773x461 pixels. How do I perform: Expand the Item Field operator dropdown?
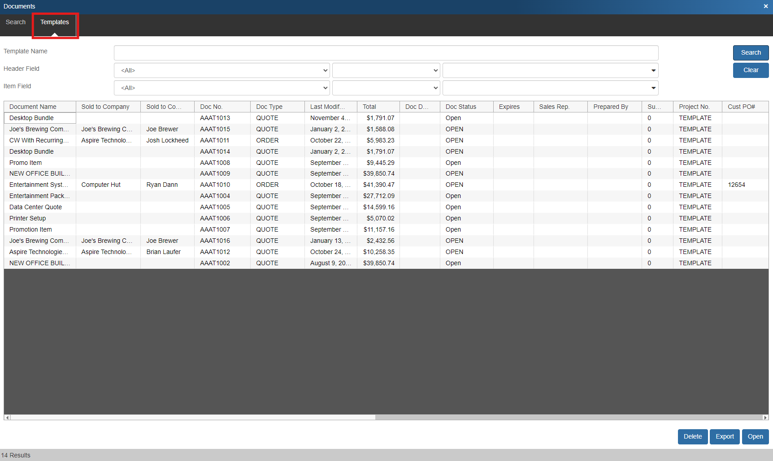click(x=386, y=88)
